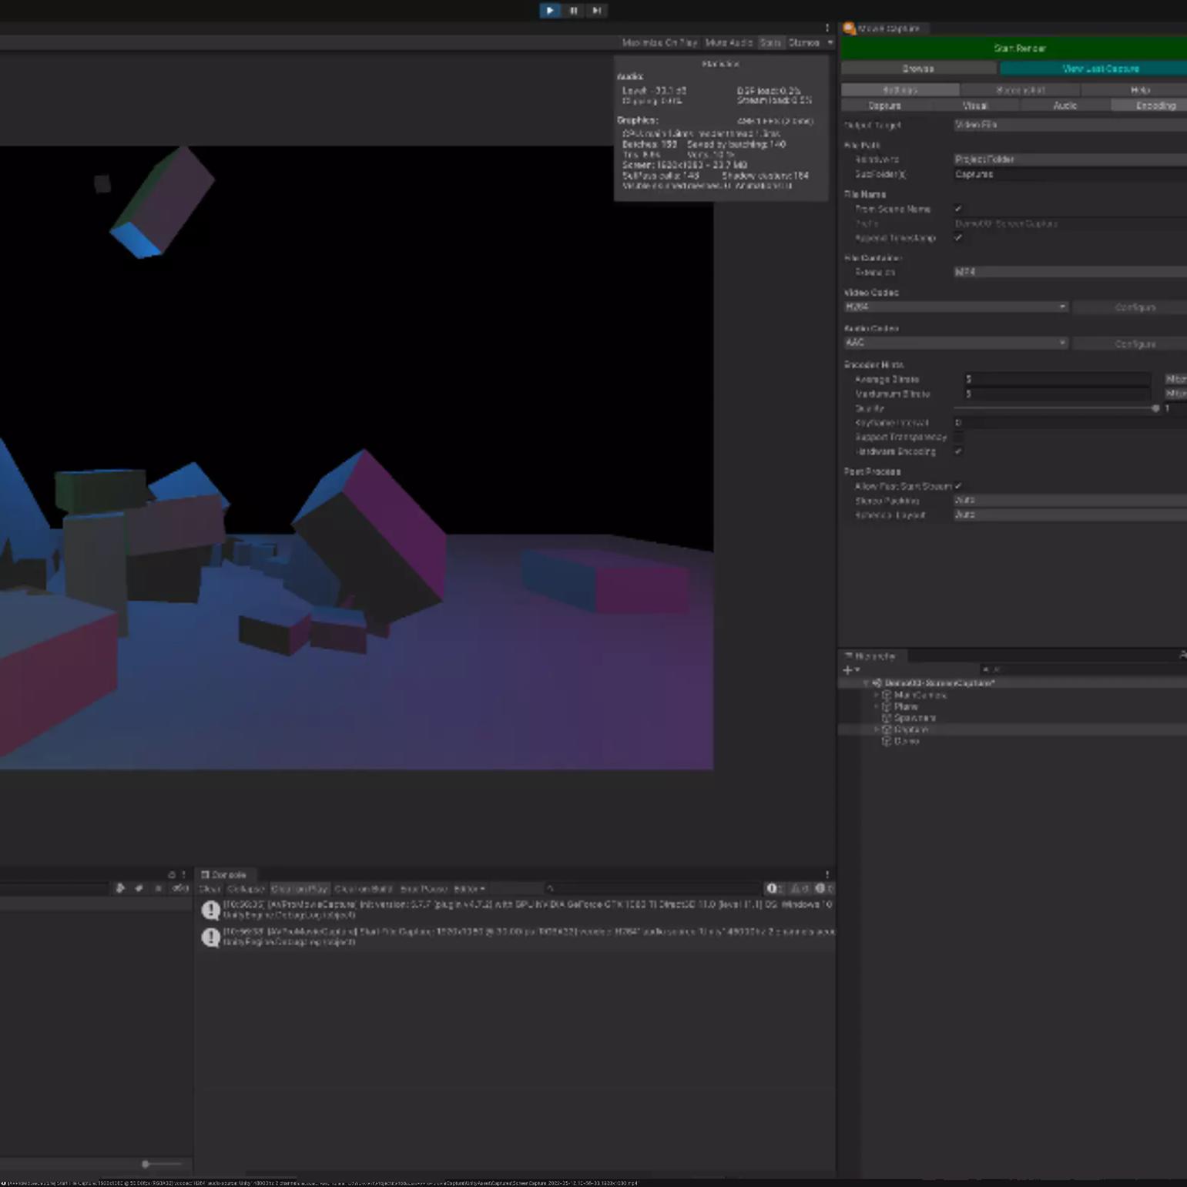
Task: Toggle From Scene Name checkbox
Action: coord(958,209)
